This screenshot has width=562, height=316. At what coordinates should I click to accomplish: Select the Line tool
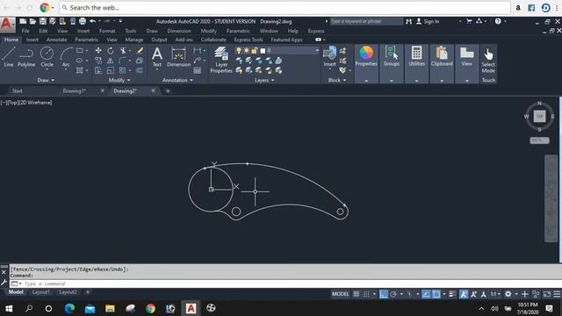9,57
